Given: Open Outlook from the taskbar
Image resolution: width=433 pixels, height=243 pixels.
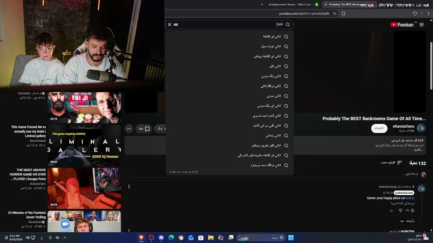Looking at the screenshot, I should pos(191,238).
